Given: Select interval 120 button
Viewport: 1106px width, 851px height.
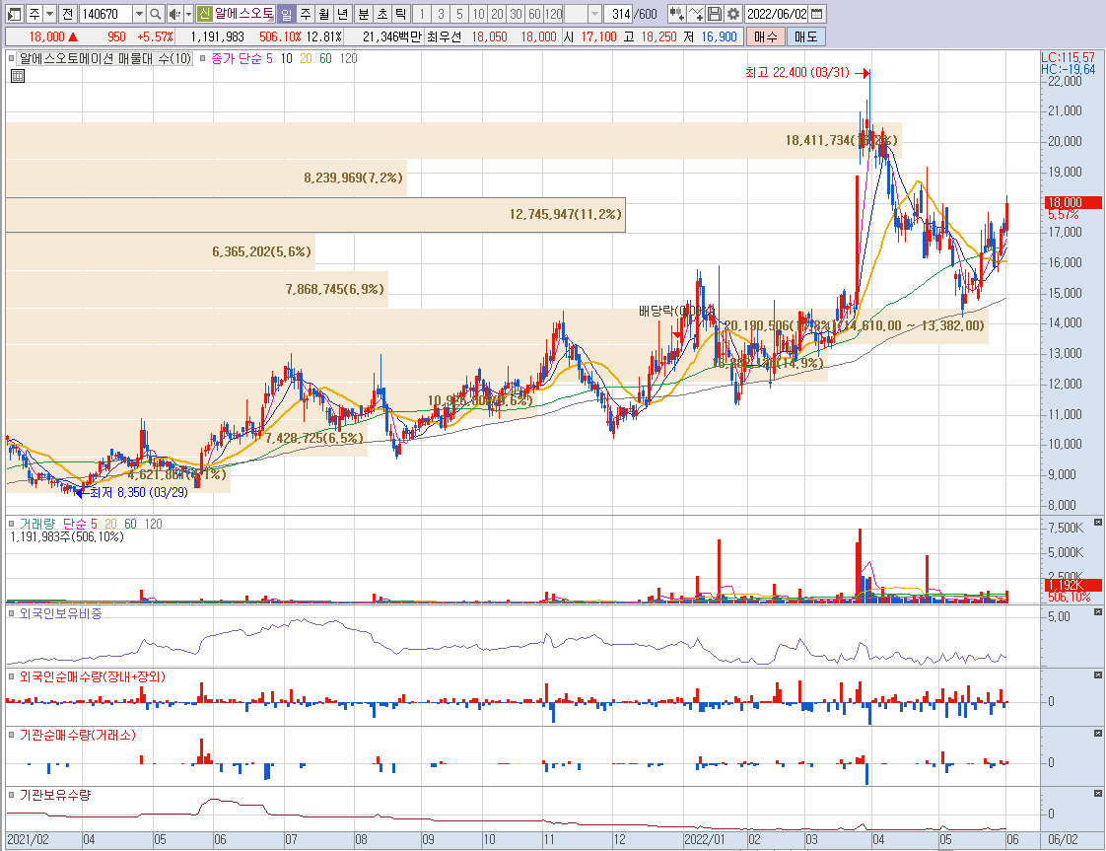Looking at the screenshot, I should point(554,14).
